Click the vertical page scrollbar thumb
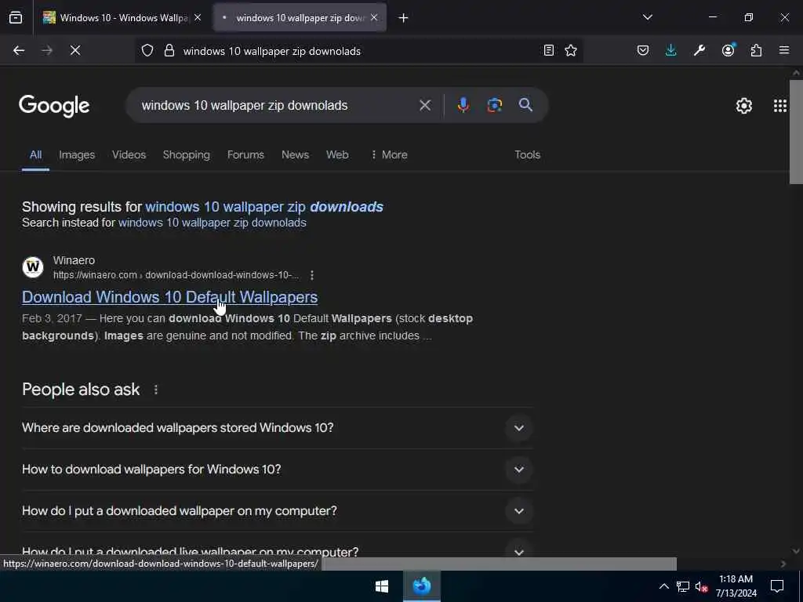 coord(796,132)
